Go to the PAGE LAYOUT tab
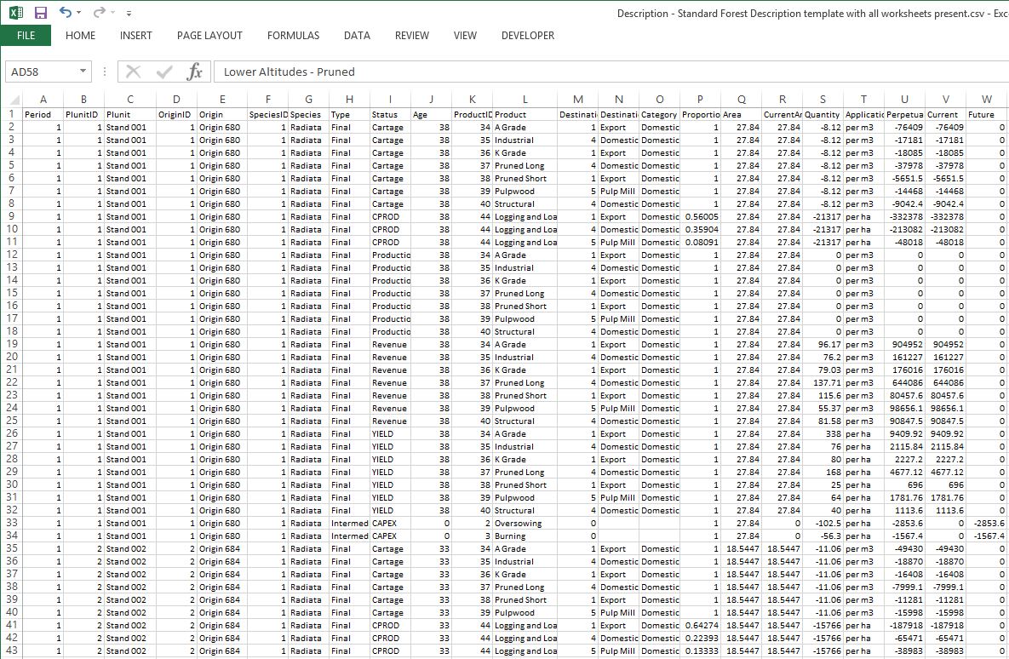The image size is (1009, 659). [209, 36]
